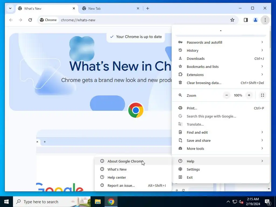Image resolution: width=276 pixels, height=207 pixels.
Task: Click the 100% zoom value
Action: click(238, 95)
